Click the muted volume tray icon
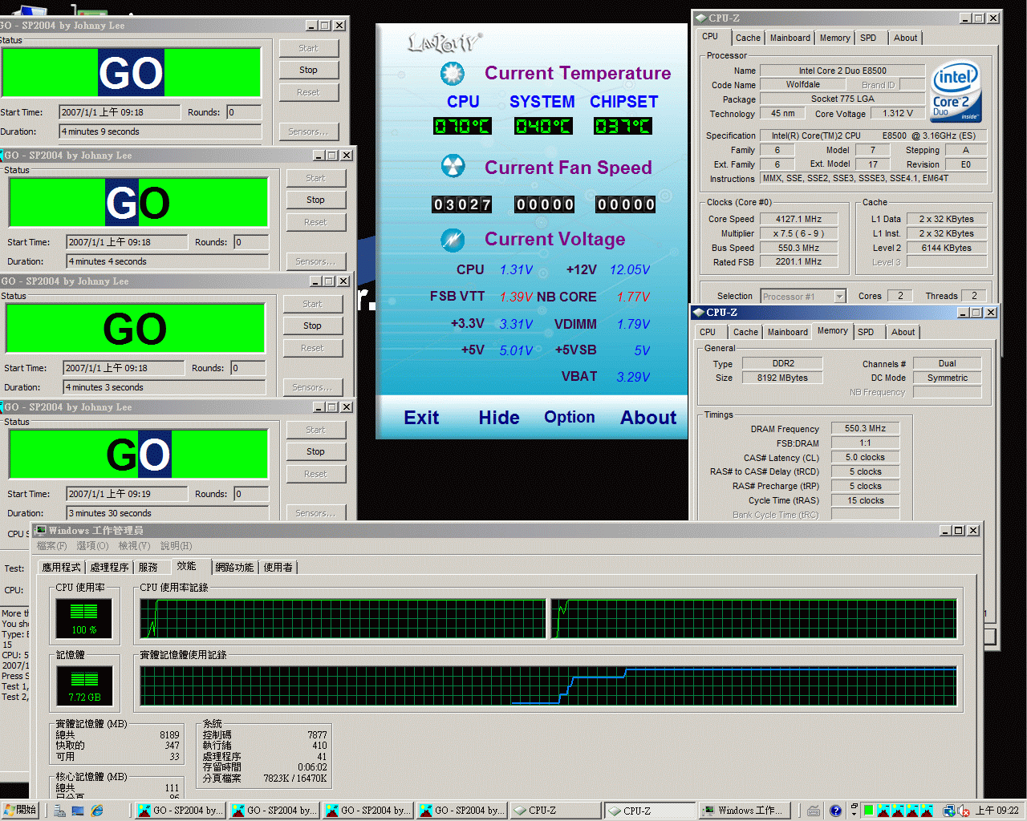 point(964,811)
